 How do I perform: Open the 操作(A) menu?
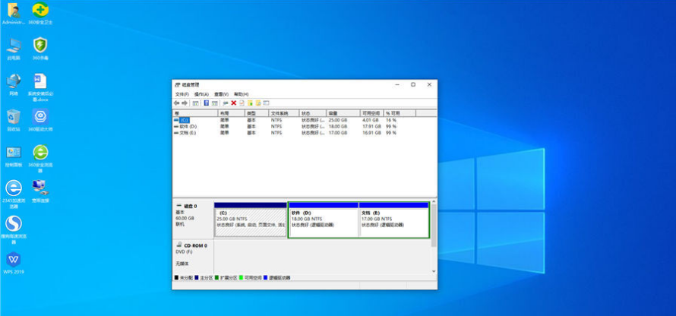coord(201,94)
